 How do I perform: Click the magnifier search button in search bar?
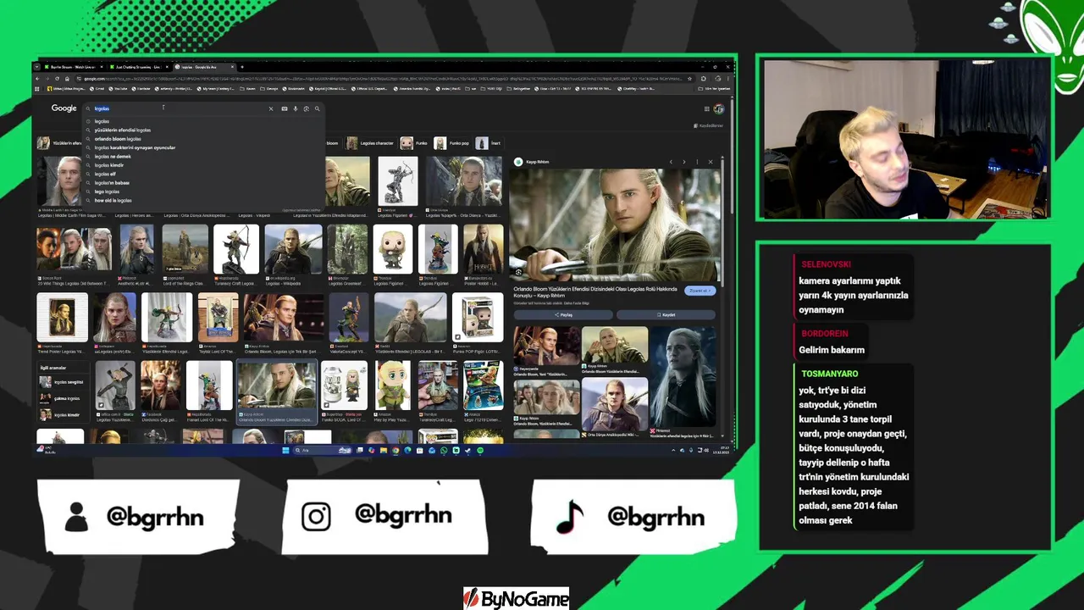[x=318, y=108]
